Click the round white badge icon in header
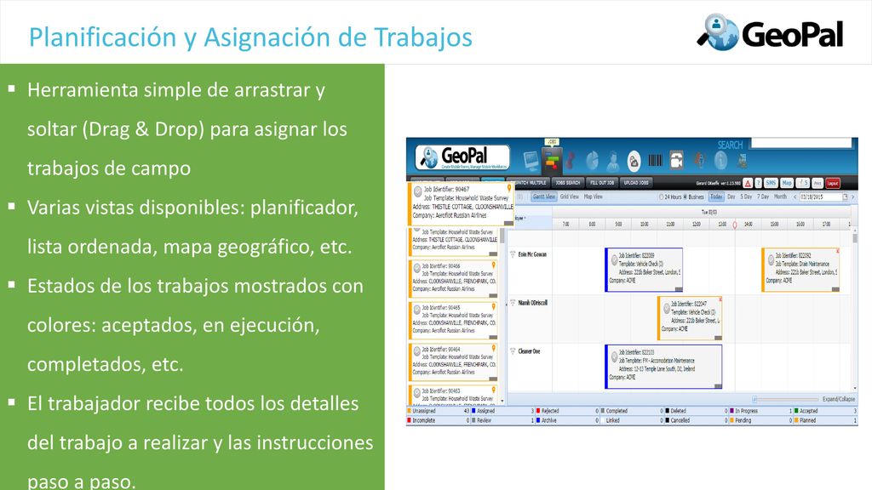 (x=634, y=161)
